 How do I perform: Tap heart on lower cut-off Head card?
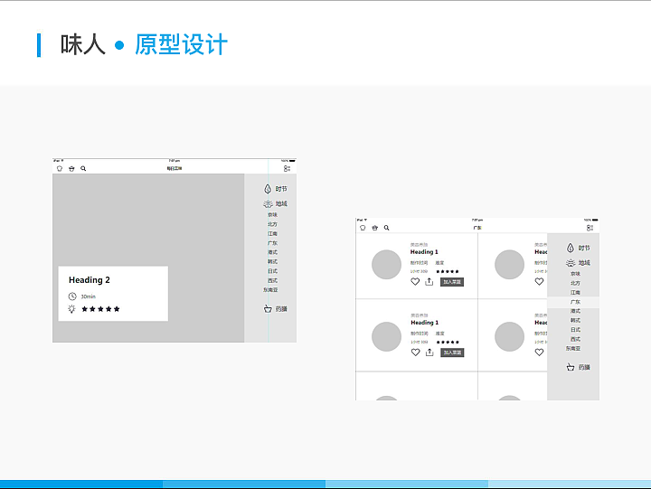(539, 353)
